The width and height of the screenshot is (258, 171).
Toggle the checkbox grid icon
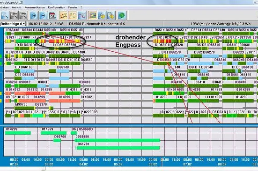point(73,15)
